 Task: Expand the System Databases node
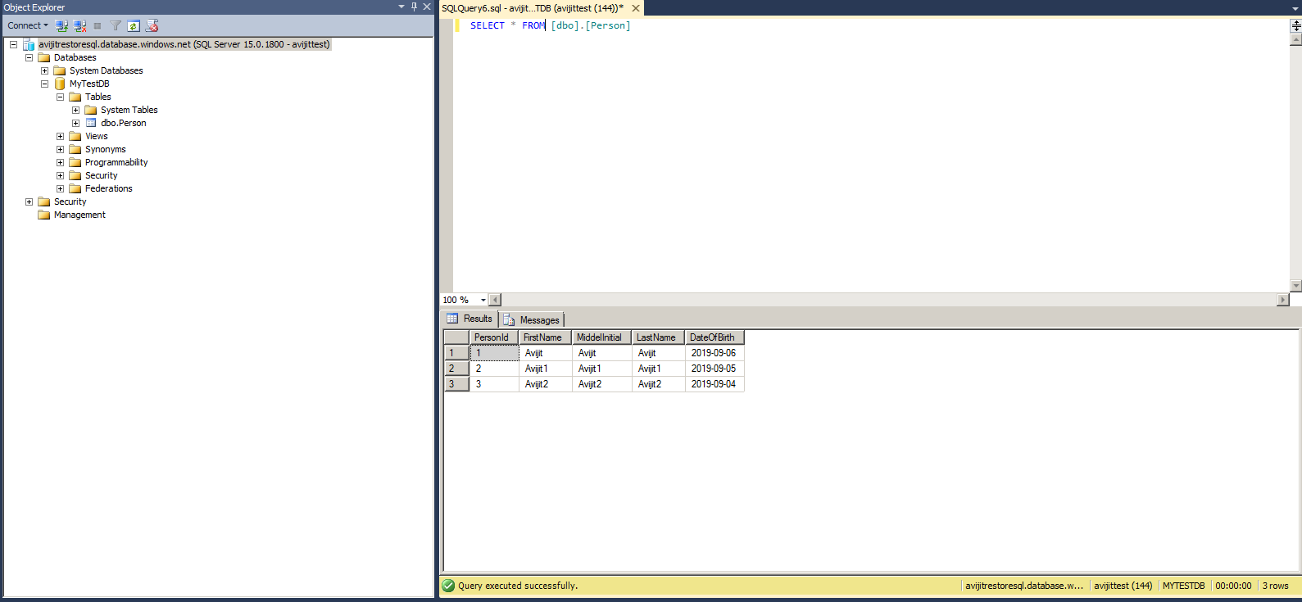click(x=44, y=70)
